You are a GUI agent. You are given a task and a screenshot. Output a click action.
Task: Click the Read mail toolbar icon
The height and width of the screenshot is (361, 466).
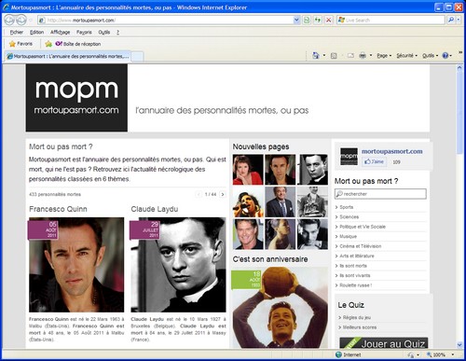point(350,56)
